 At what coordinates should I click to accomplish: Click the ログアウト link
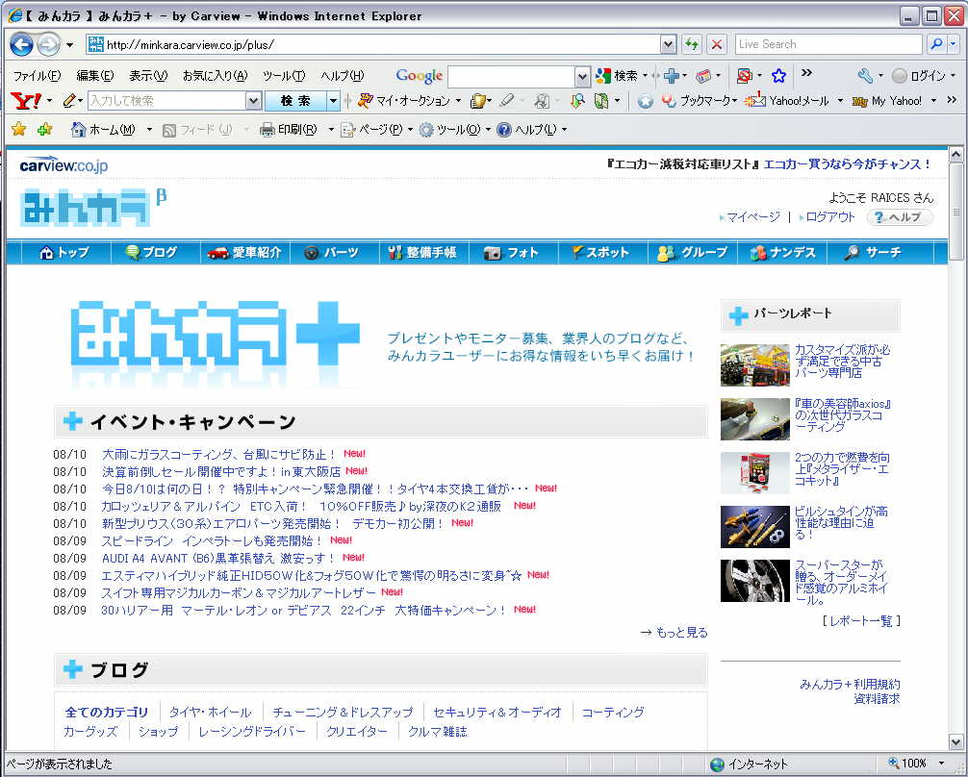click(830, 217)
